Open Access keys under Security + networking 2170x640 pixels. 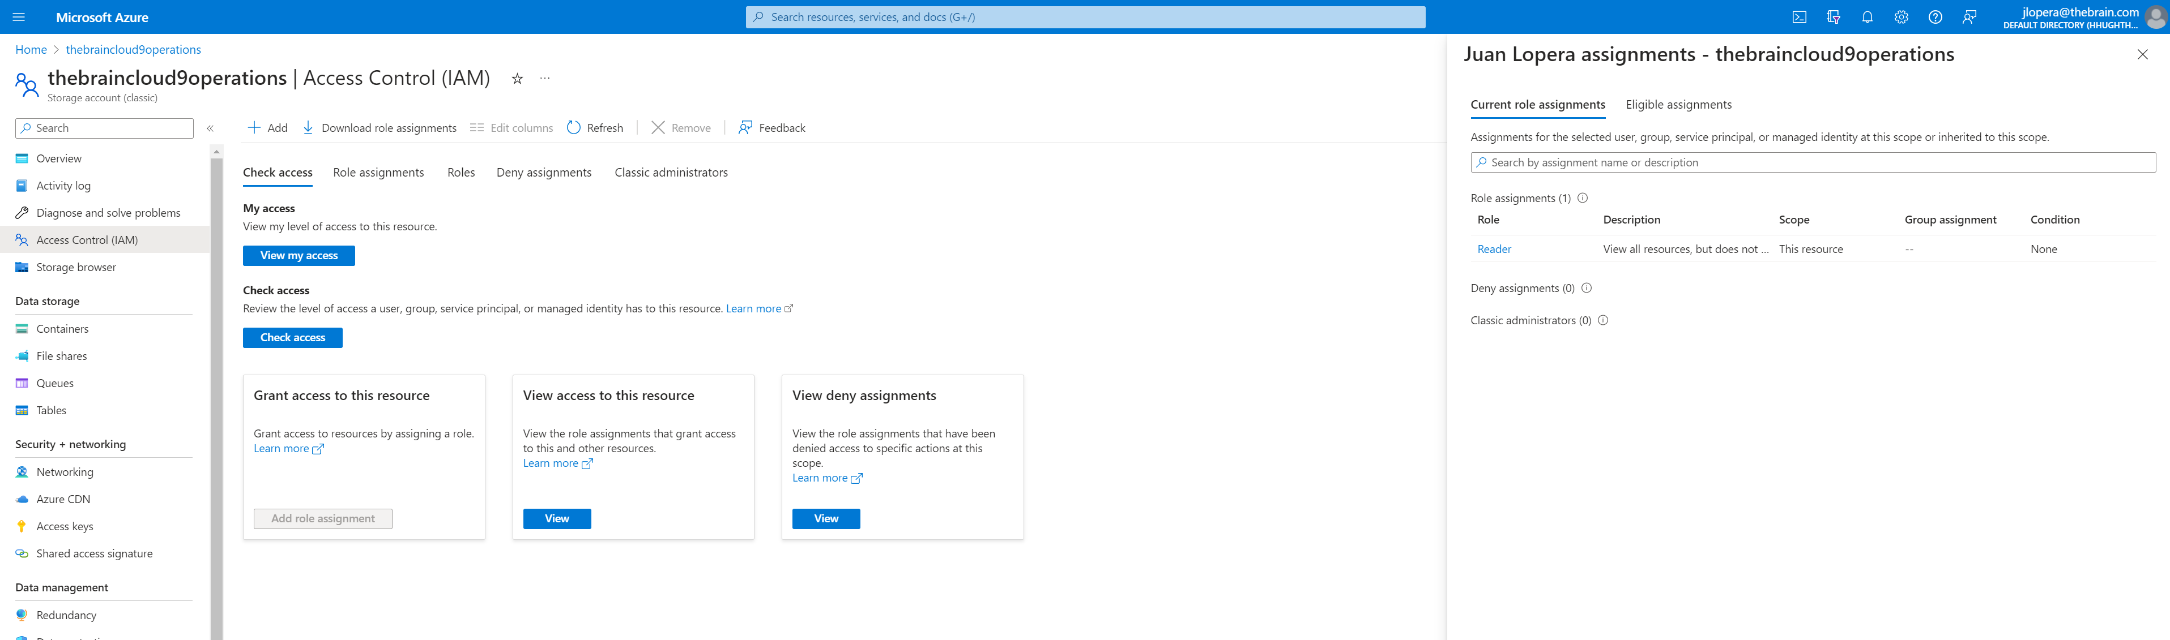[64, 526]
